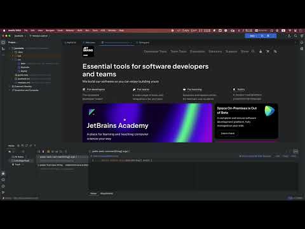Open the Window menu

[x=112, y=31]
